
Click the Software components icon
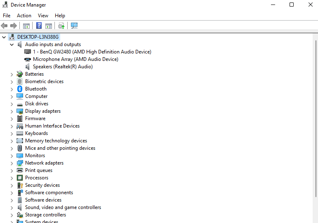coord(20,193)
